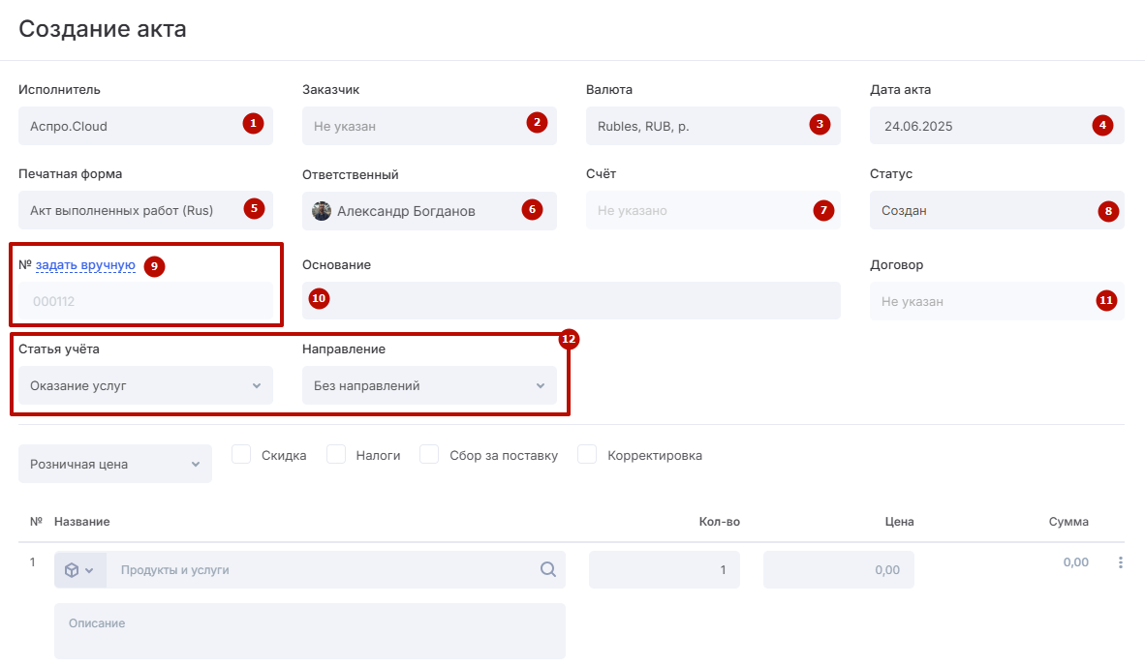Click the задать вручную link
Screen dimensions: 1145x667
(85, 264)
